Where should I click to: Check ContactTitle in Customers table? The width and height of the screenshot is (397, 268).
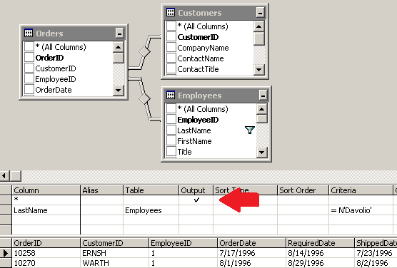click(171, 68)
